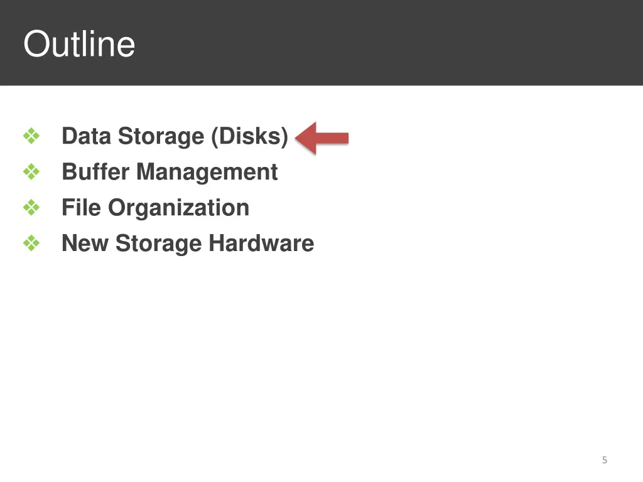Viewport: 643px width, 482px height.
Task: Click the 'Outline' slide title
Action: (x=79, y=44)
